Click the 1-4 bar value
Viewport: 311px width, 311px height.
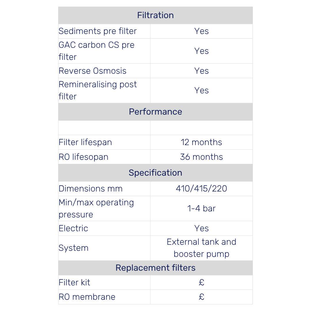pos(201,208)
